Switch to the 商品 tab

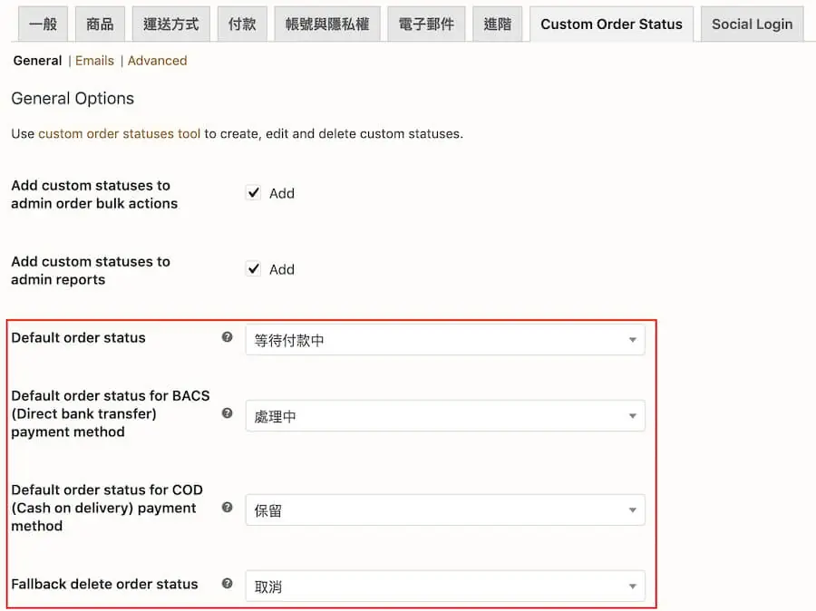click(100, 24)
